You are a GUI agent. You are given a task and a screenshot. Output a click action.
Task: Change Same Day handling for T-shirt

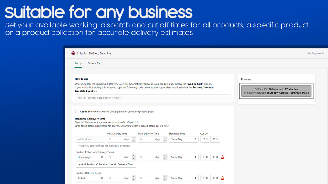(x=183, y=178)
